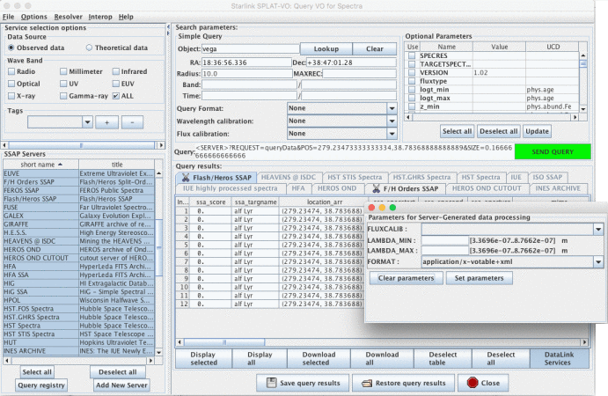Open the Wavelength calibration dropdown

click(x=392, y=121)
